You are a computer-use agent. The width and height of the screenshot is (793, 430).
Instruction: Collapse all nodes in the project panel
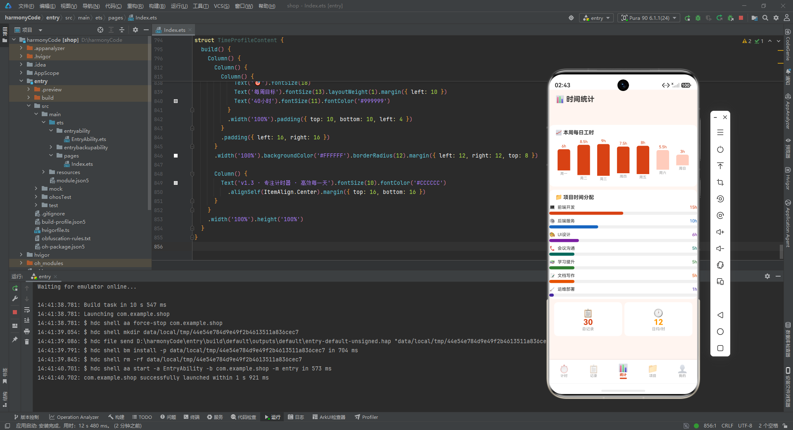tap(122, 30)
